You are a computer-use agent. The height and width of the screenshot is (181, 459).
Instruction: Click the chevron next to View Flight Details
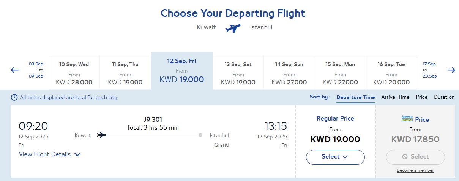(77, 154)
